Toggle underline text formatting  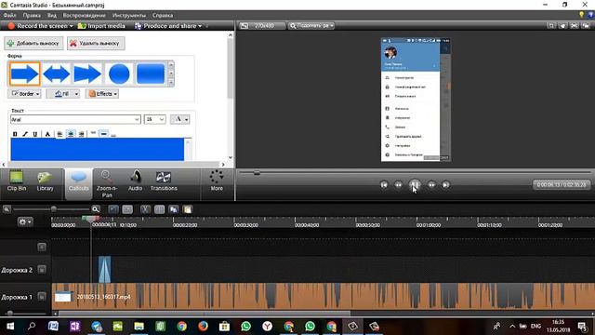35,134
